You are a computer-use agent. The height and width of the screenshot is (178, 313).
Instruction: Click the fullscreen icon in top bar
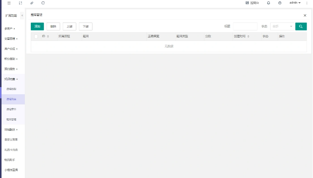coord(20,3)
